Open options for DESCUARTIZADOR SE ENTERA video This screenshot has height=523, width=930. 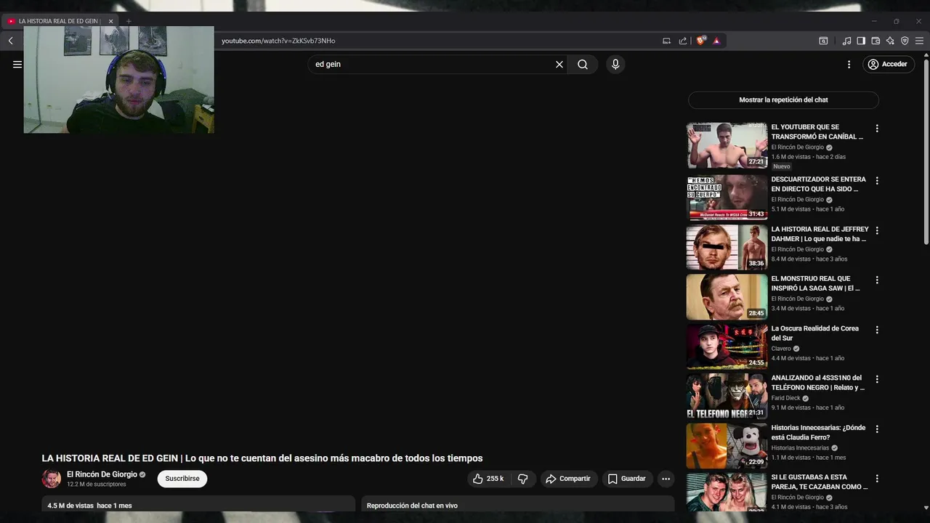(x=877, y=180)
